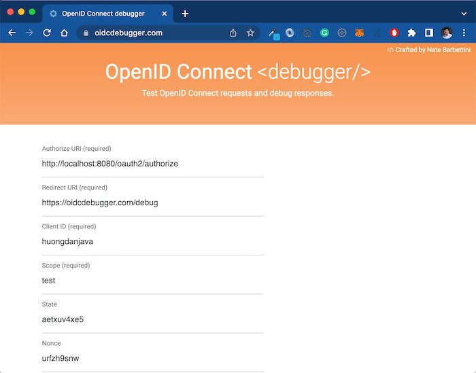Open the Grammarly extension icon
Viewport: 476px width, 373px height.
pyautogui.click(x=324, y=33)
